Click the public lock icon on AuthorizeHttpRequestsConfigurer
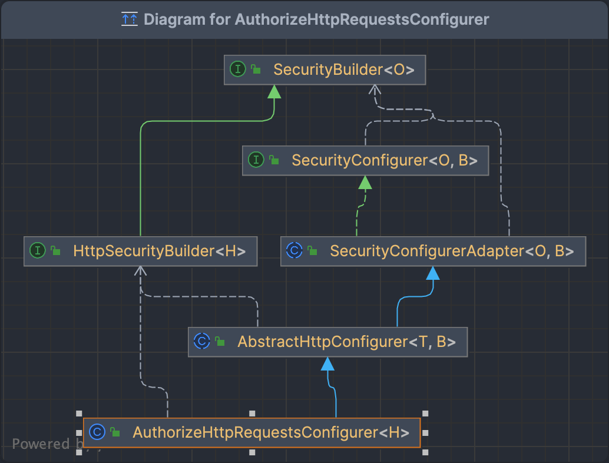This screenshot has height=463, width=609. [x=115, y=432]
